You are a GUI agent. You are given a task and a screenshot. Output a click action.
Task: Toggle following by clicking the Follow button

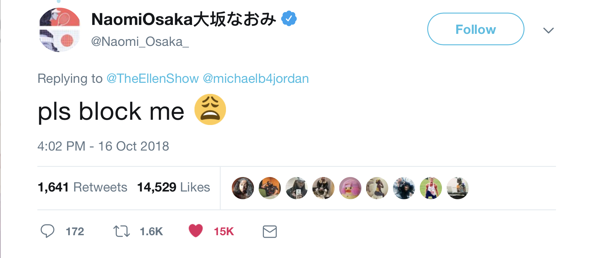click(x=475, y=29)
